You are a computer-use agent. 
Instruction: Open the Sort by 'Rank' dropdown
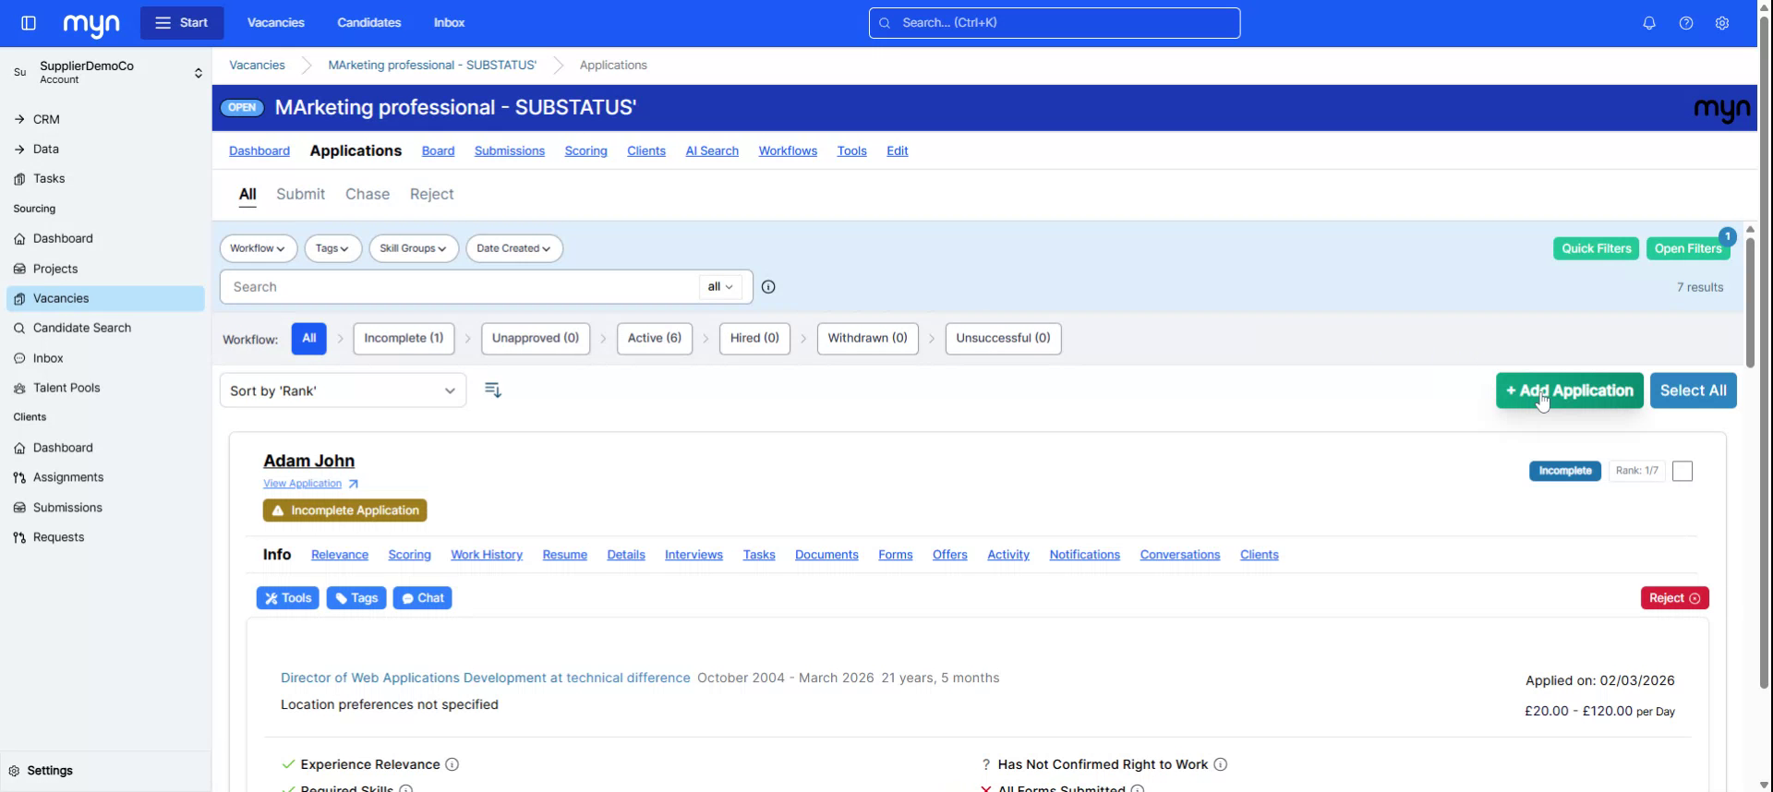coord(343,390)
